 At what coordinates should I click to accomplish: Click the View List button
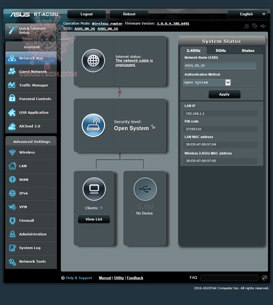coord(94,219)
